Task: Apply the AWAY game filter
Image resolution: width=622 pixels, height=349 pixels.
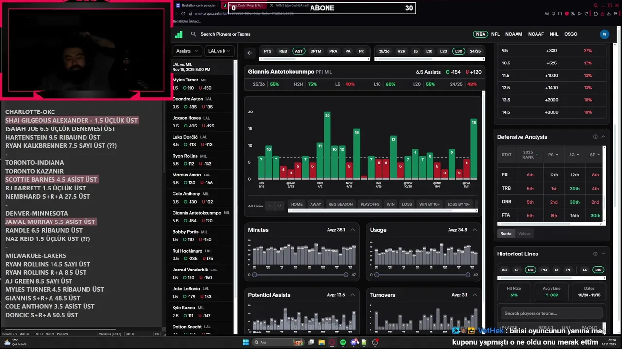Action: point(316,204)
